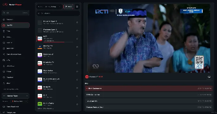Select the Rodja TV channel
217x114 pixels.
coord(58,88)
